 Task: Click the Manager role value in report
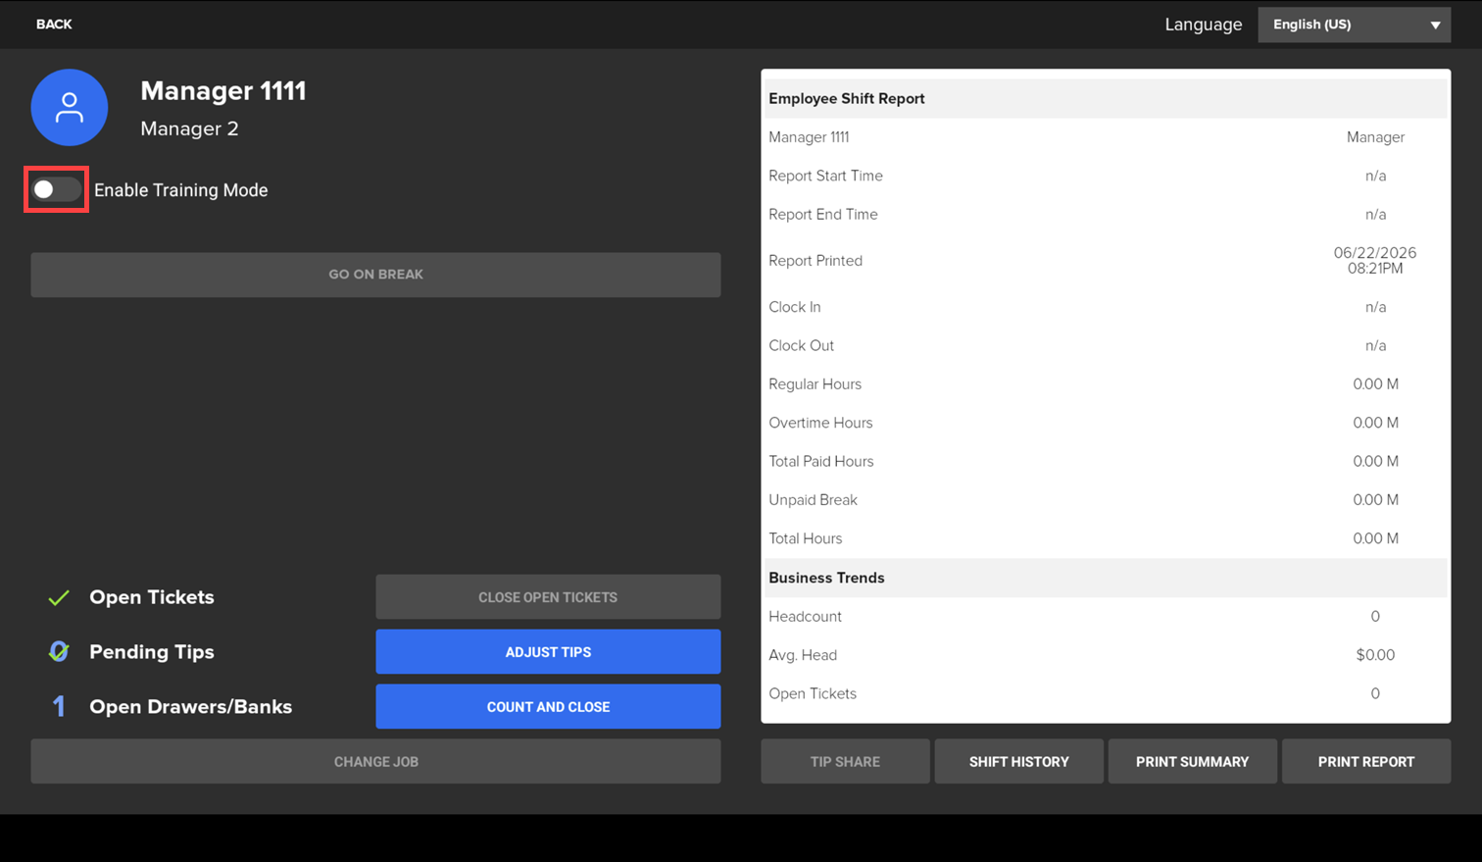click(1375, 137)
